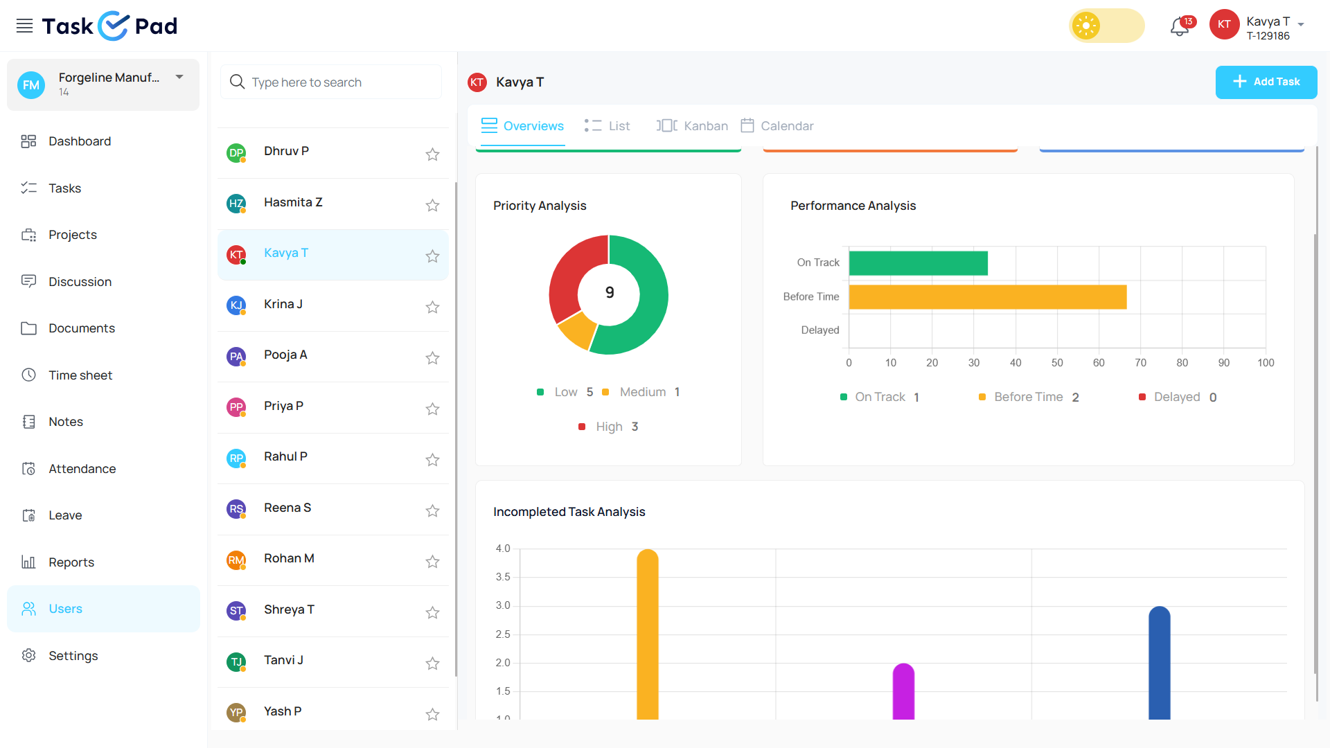Open the Discussion chat icon
The image size is (1330, 748).
(x=28, y=281)
